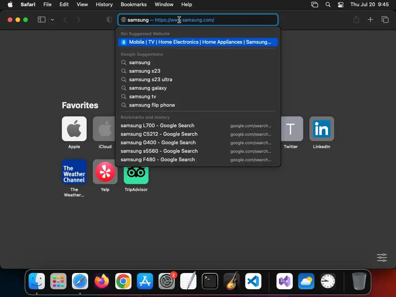Open the Siri suggested Samsung website result

[x=198, y=42]
